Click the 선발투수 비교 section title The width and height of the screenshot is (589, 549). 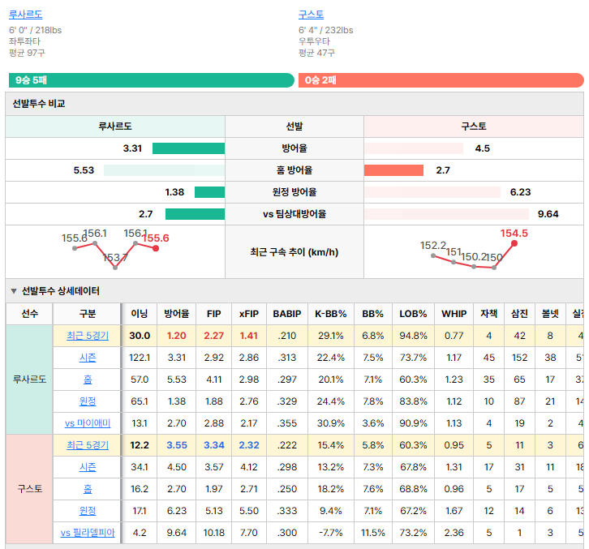[39, 104]
